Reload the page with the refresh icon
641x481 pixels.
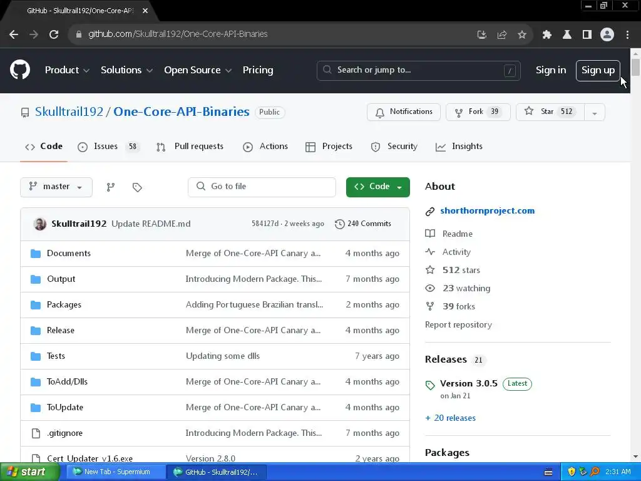point(54,34)
